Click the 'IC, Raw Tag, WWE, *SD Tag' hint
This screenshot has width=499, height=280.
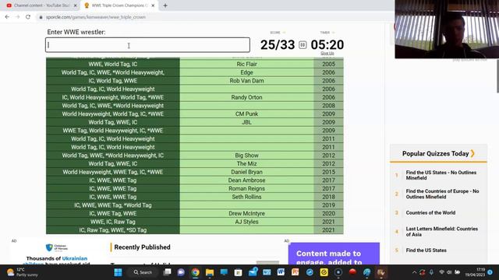tap(113, 230)
